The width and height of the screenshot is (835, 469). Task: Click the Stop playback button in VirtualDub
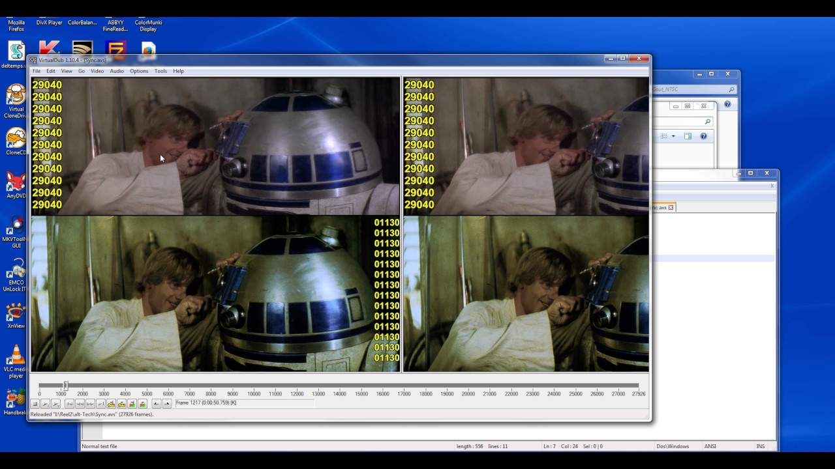tap(35, 404)
